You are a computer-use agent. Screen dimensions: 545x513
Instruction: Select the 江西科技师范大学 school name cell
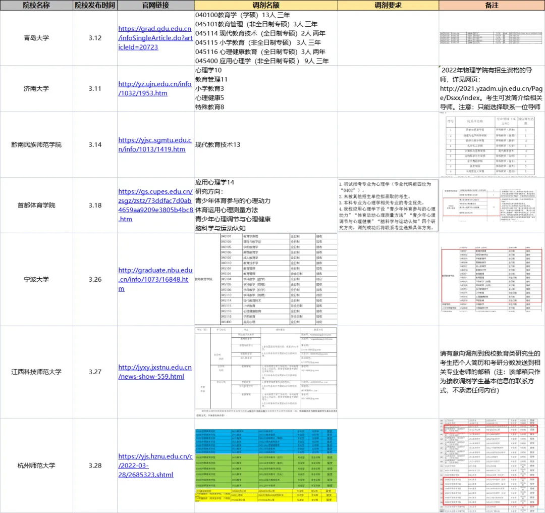point(36,372)
